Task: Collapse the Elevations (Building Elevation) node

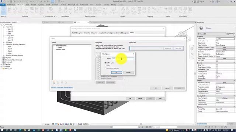Action: (x=4, y=44)
